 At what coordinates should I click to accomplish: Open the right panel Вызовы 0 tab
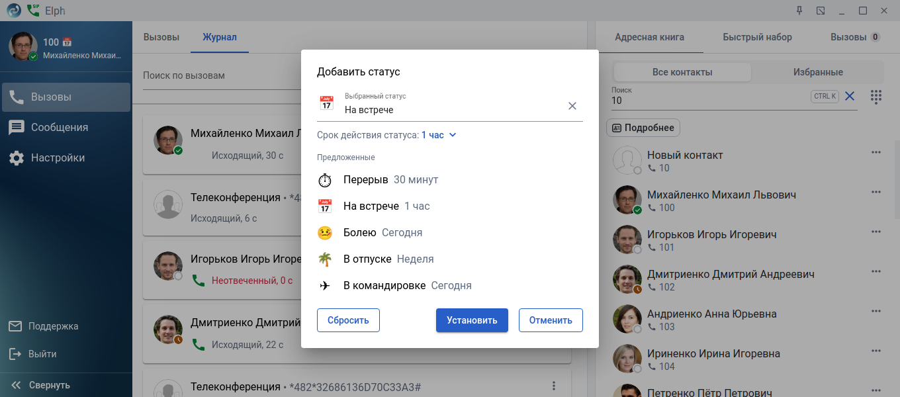coord(855,37)
